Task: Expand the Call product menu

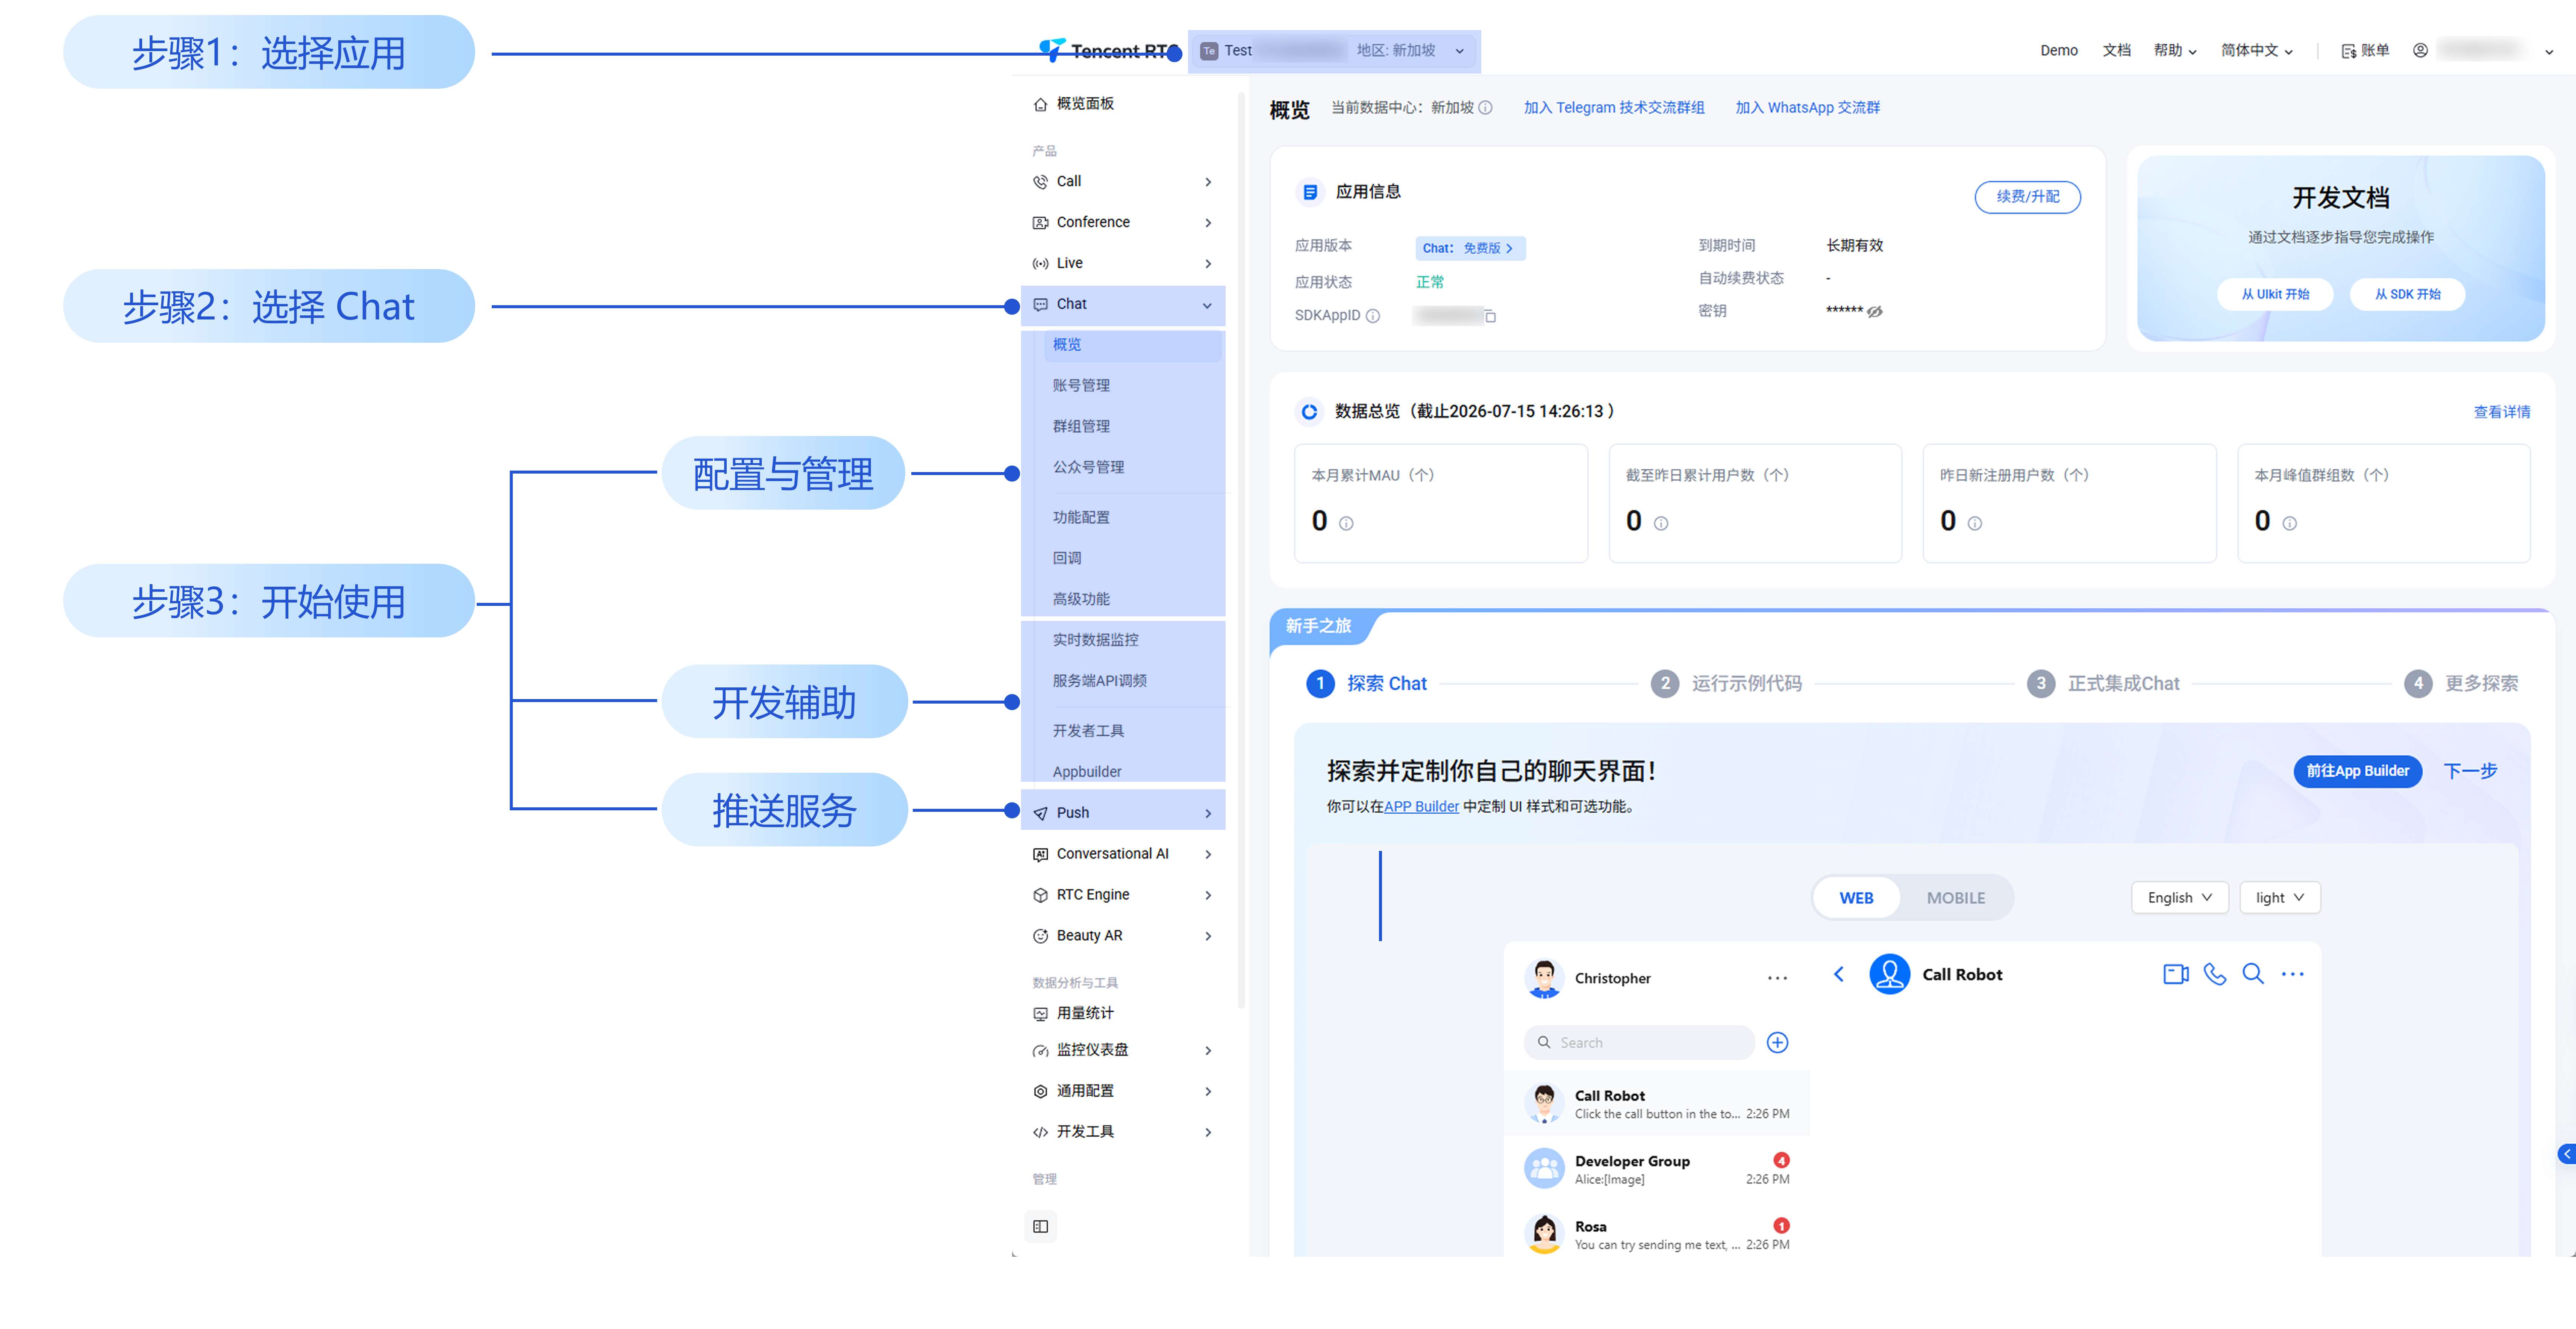Action: 1123,181
